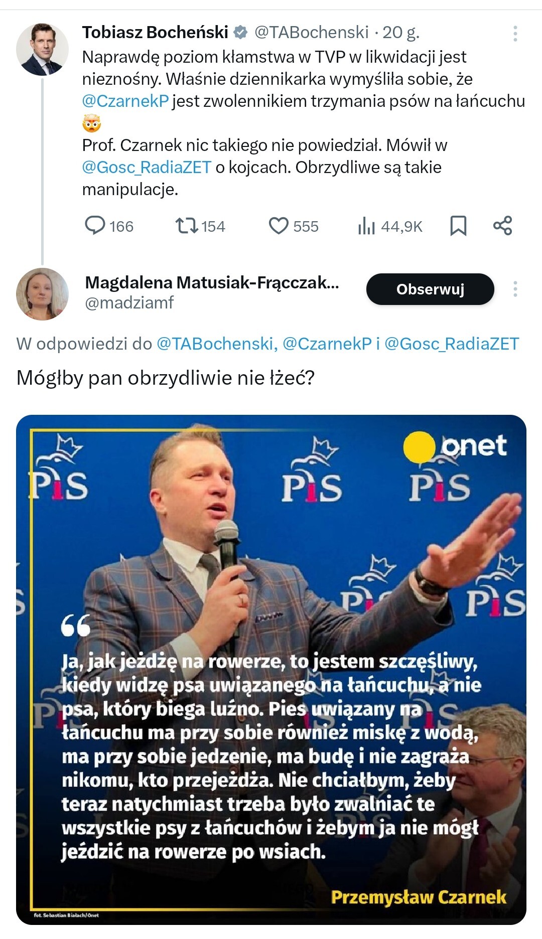Viewport: 542px width, 939px height.
Task: Retweet Bocheński's post
Action: (186, 226)
